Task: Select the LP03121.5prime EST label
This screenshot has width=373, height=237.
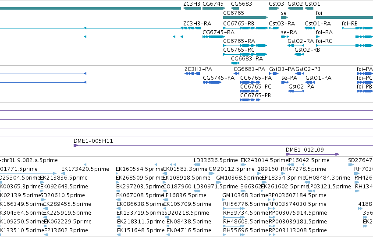Action: [329, 187]
